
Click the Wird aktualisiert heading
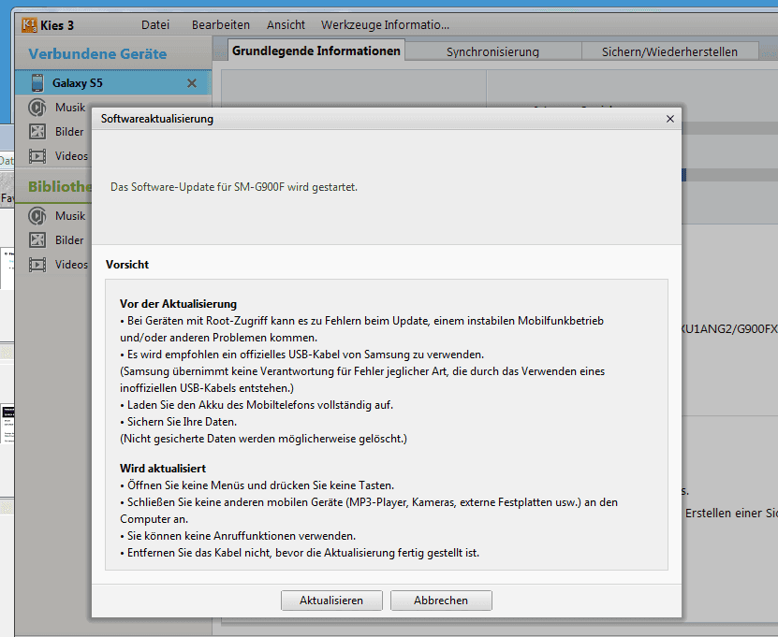pyautogui.click(x=163, y=469)
